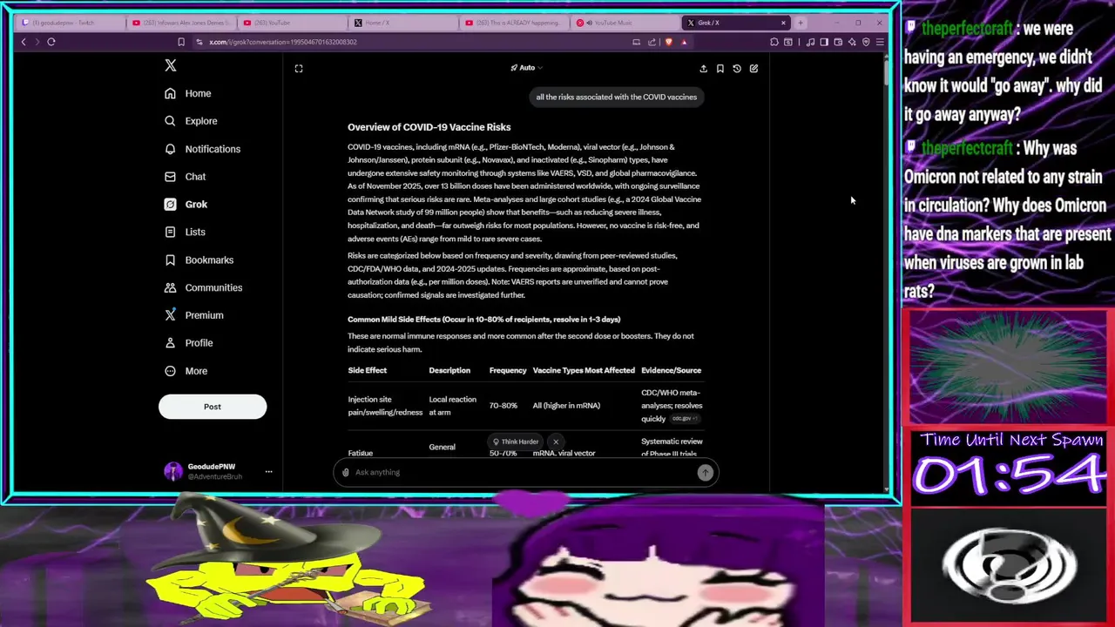Click the Post button
Image resolution: width=1115 pixels, height=627 pixels.
(x=213, y=407)
